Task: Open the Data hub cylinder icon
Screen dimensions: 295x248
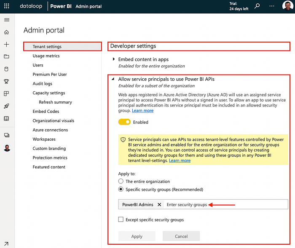Action: (x=6, y=69)
